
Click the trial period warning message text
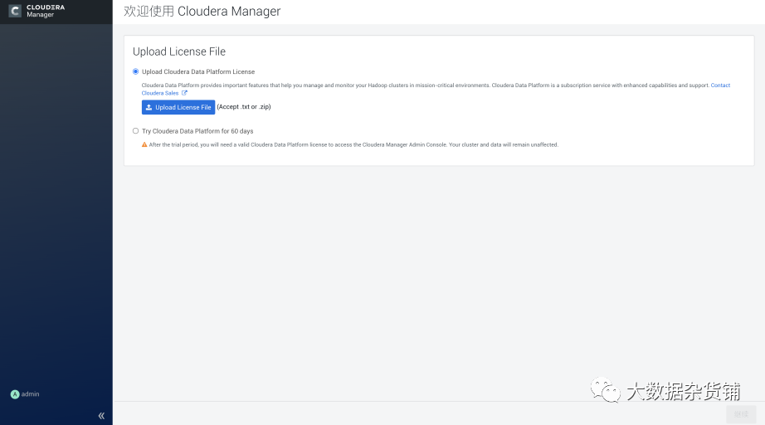[x=353, y=144]
